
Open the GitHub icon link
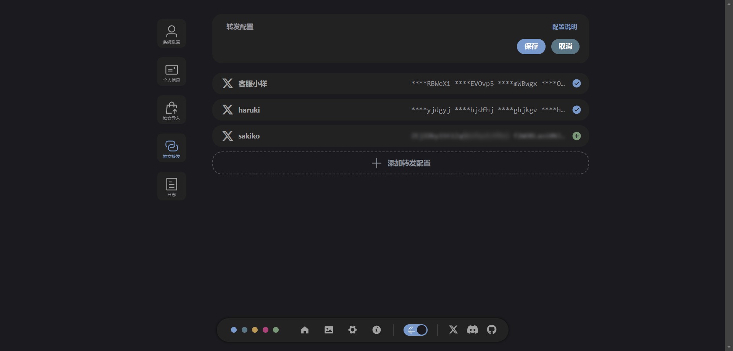pos(492,330)
